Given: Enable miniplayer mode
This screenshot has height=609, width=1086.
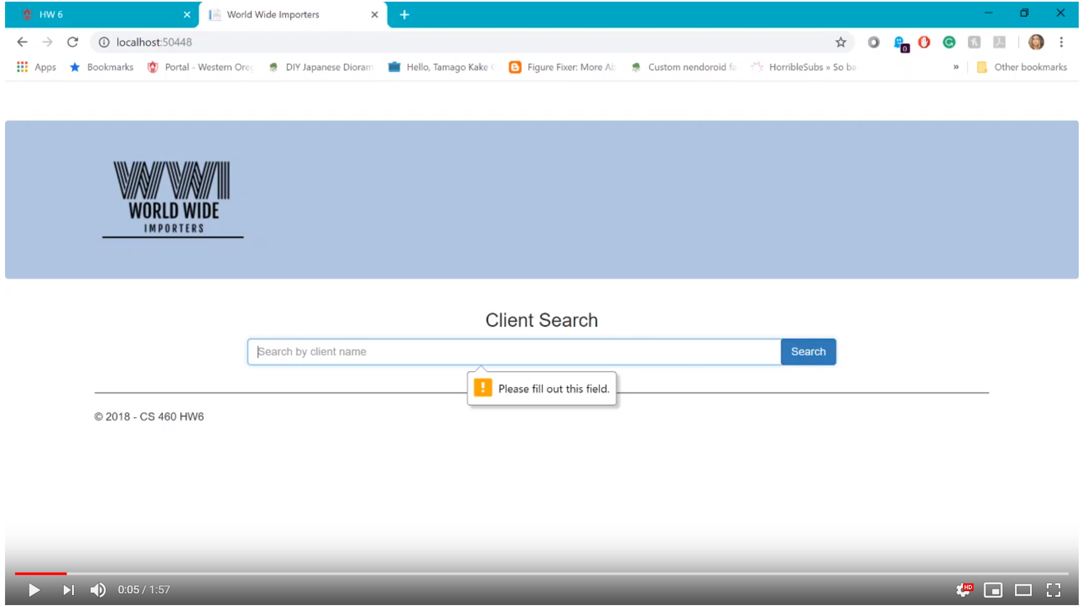Looking at the screenshot, I should [x=993, y=589].
